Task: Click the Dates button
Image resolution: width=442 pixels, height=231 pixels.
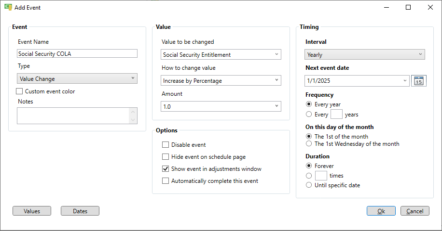Action: coord(80,211)
